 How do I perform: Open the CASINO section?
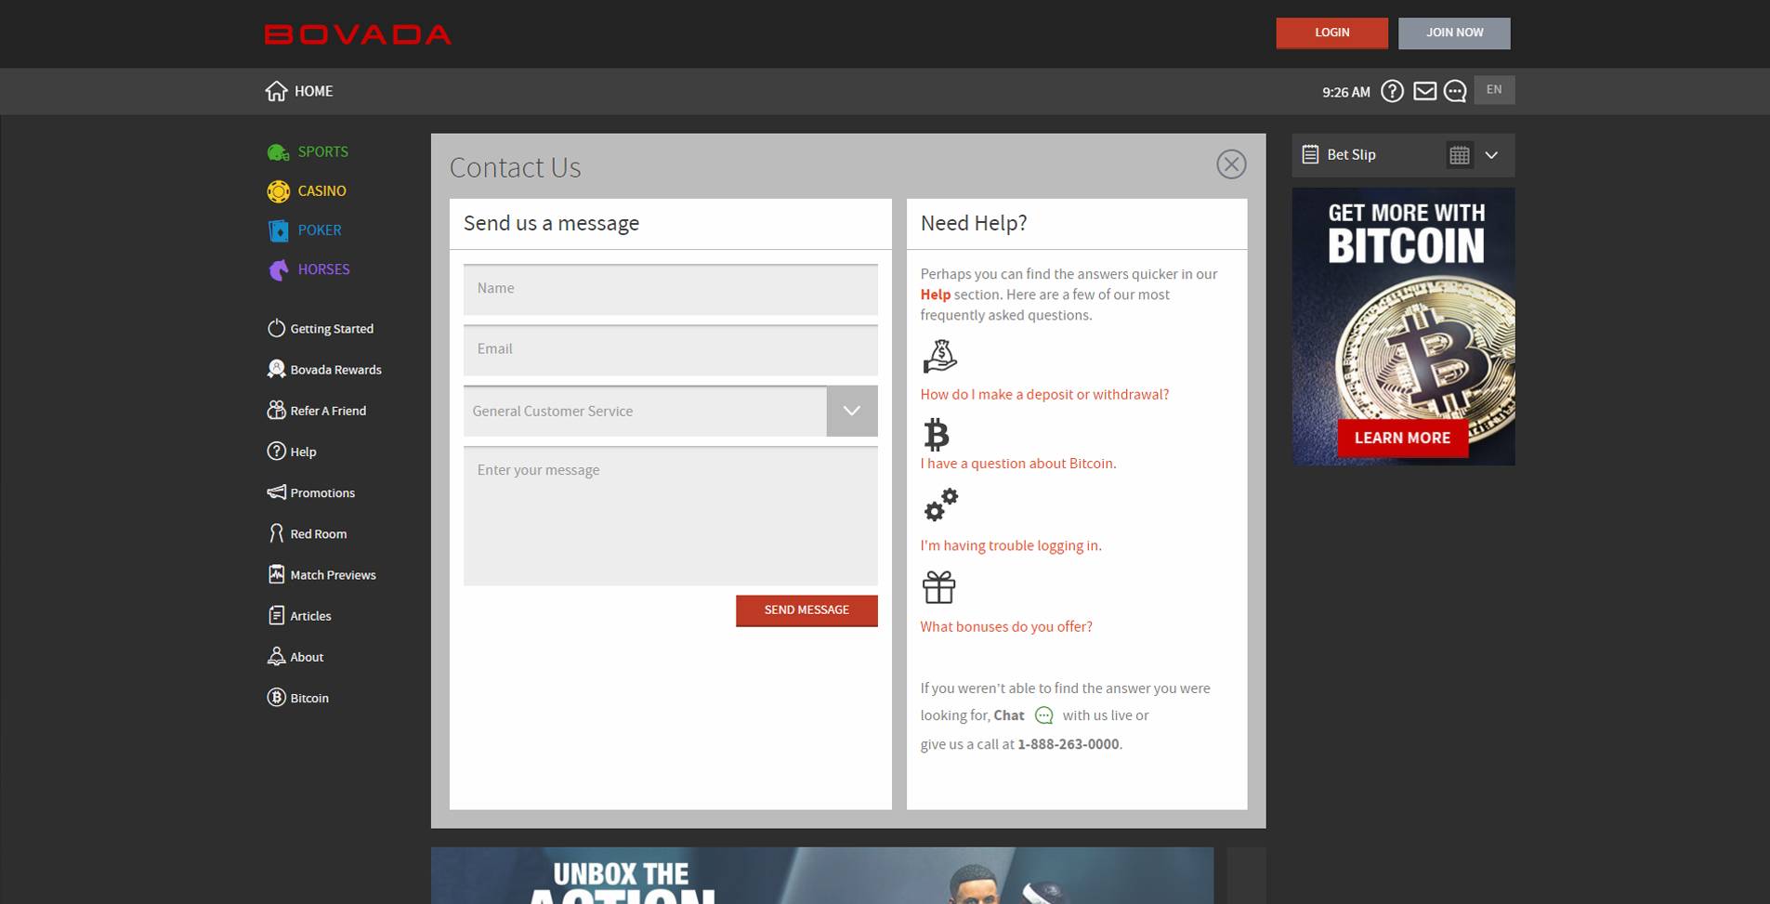[321, 190]
